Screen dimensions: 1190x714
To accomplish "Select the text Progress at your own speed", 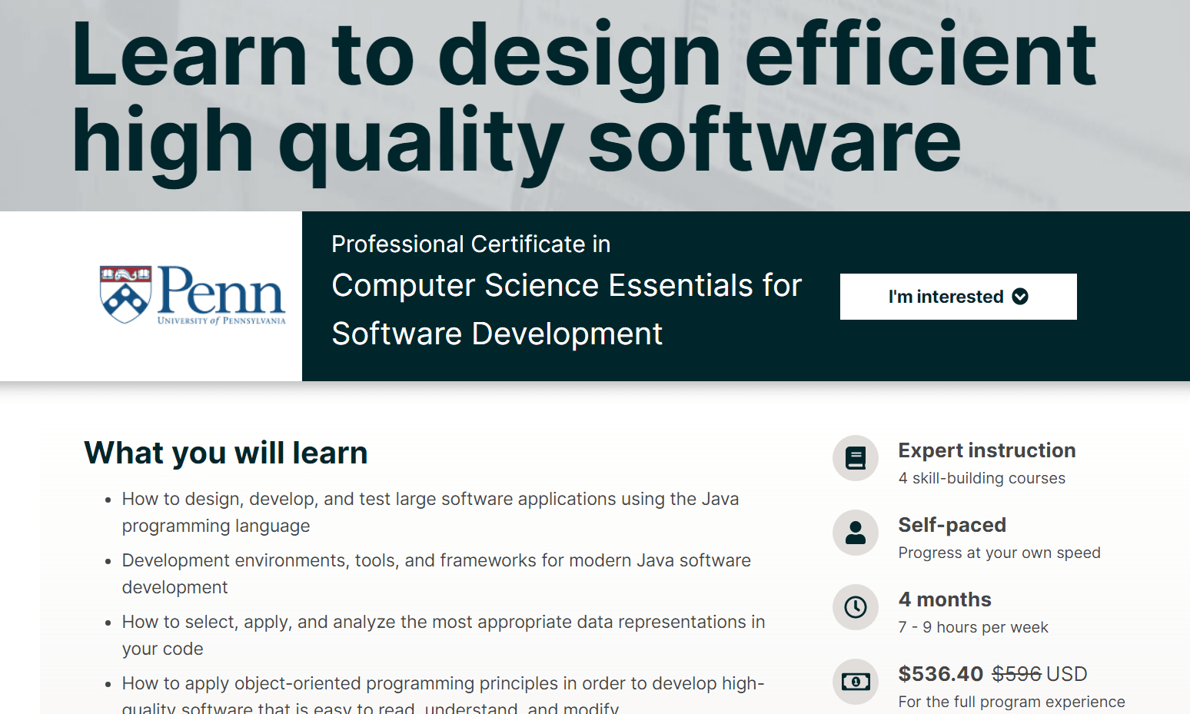I will pyautogui.click(x=999, y=553).
